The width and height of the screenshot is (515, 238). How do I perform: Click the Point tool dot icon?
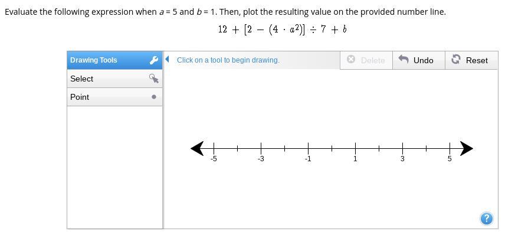tap(154, 97)
